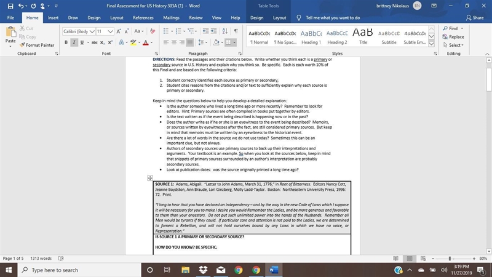Switch to the References tab
Screen dimensions: 492x277
click(x=143, y=18)
